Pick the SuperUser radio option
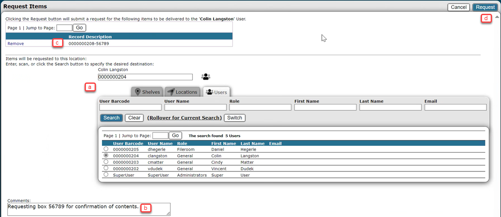 106,175
